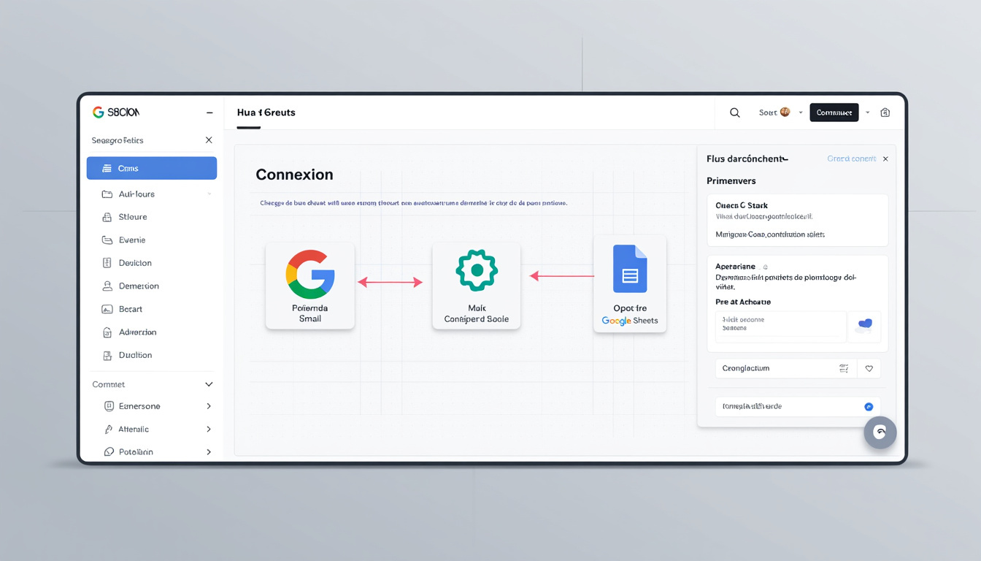The height and width of the screenshot is (561, 981).
Task: Expand the Attenalic chevron
Action: coord(209,430)
